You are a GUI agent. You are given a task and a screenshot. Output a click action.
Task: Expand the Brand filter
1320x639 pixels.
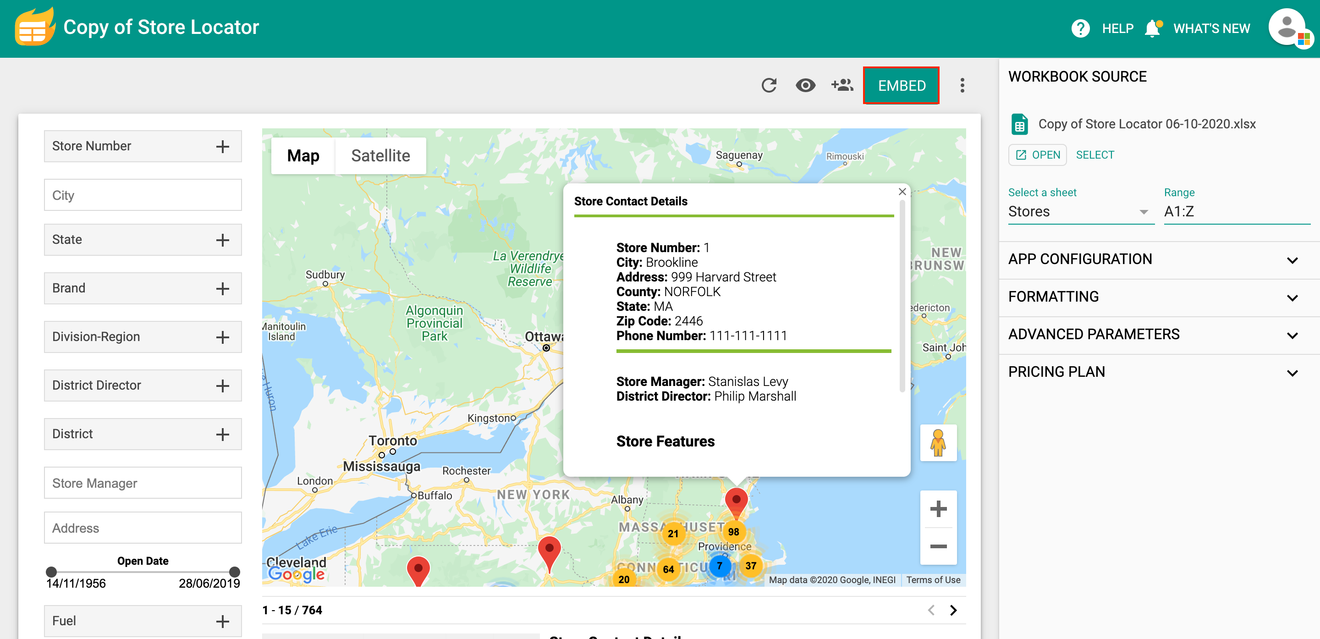coord(143,288)
